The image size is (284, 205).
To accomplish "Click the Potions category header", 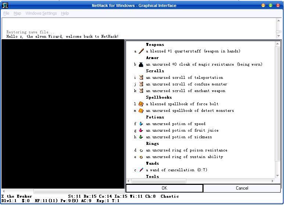I will [x=155, y=117].
